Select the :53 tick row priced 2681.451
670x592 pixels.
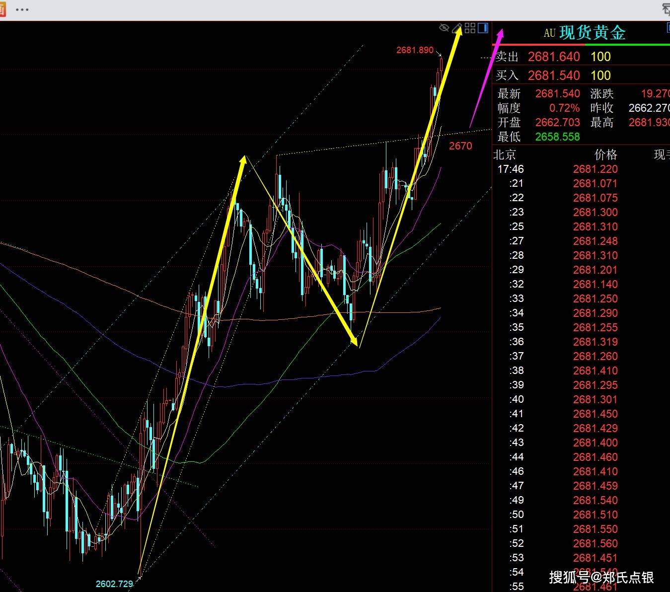[581, 558]
